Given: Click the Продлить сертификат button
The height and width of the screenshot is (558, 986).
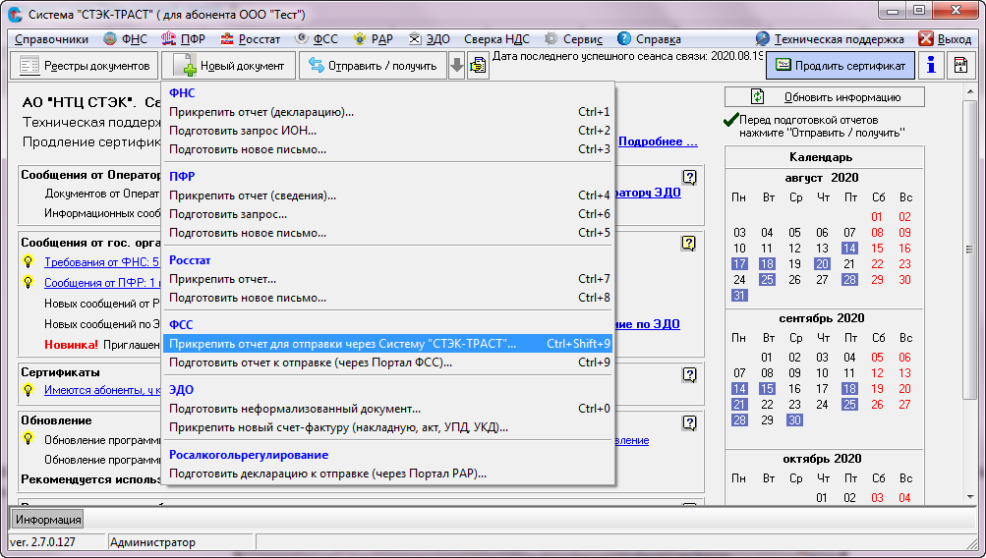Looking at the screenshot, I should (x=841, y=66).
